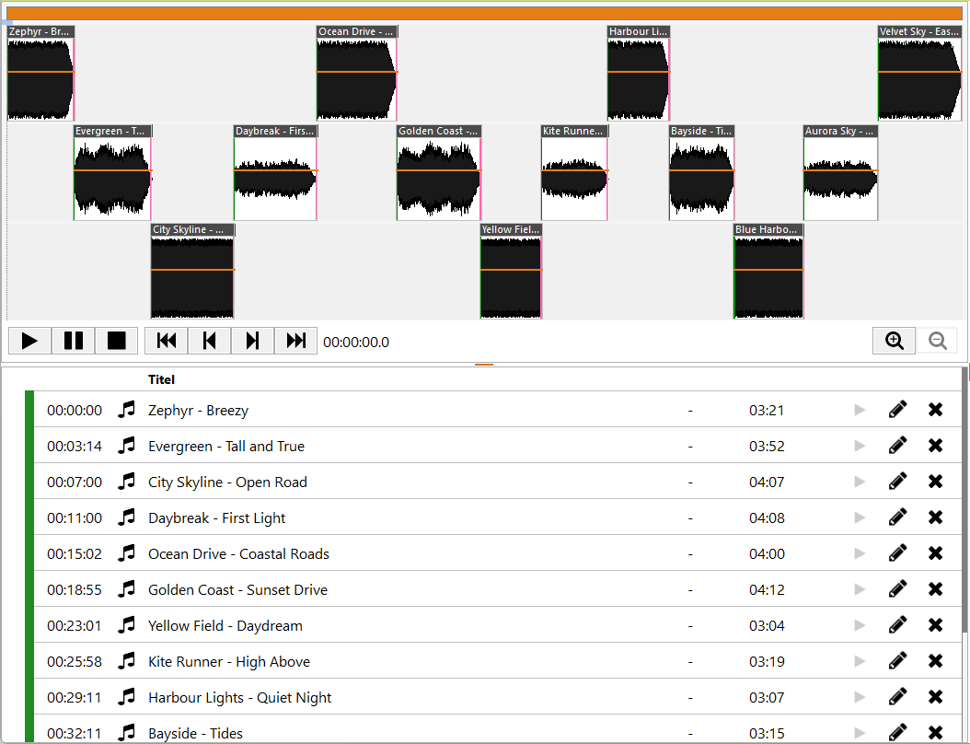Stop playback with the Stop button
970x744 pixels.
tap(116, 341)
